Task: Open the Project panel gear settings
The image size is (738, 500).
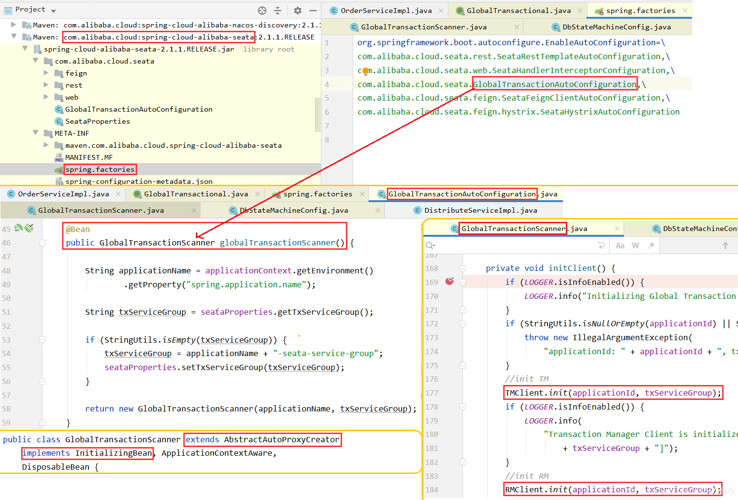Action: coord(298,10)
